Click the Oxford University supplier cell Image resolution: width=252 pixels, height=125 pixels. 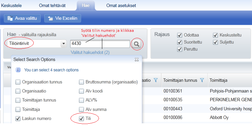pos(231,109)
